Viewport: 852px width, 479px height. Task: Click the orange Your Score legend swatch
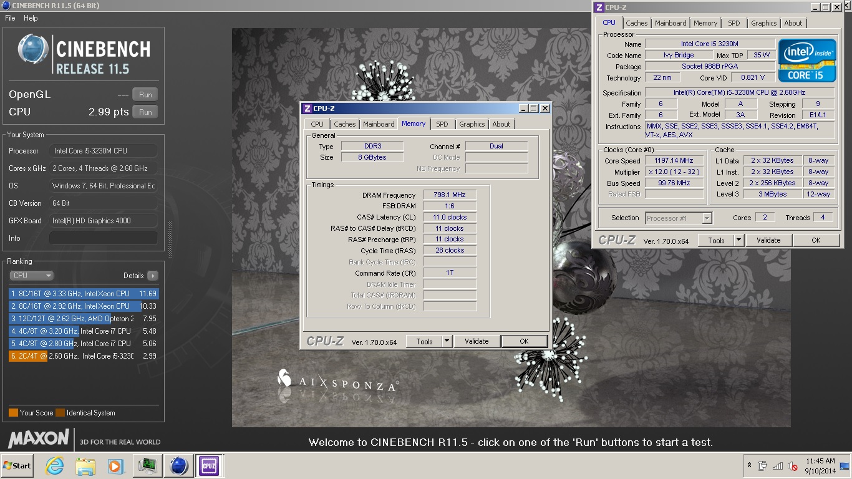coord(13,413)
